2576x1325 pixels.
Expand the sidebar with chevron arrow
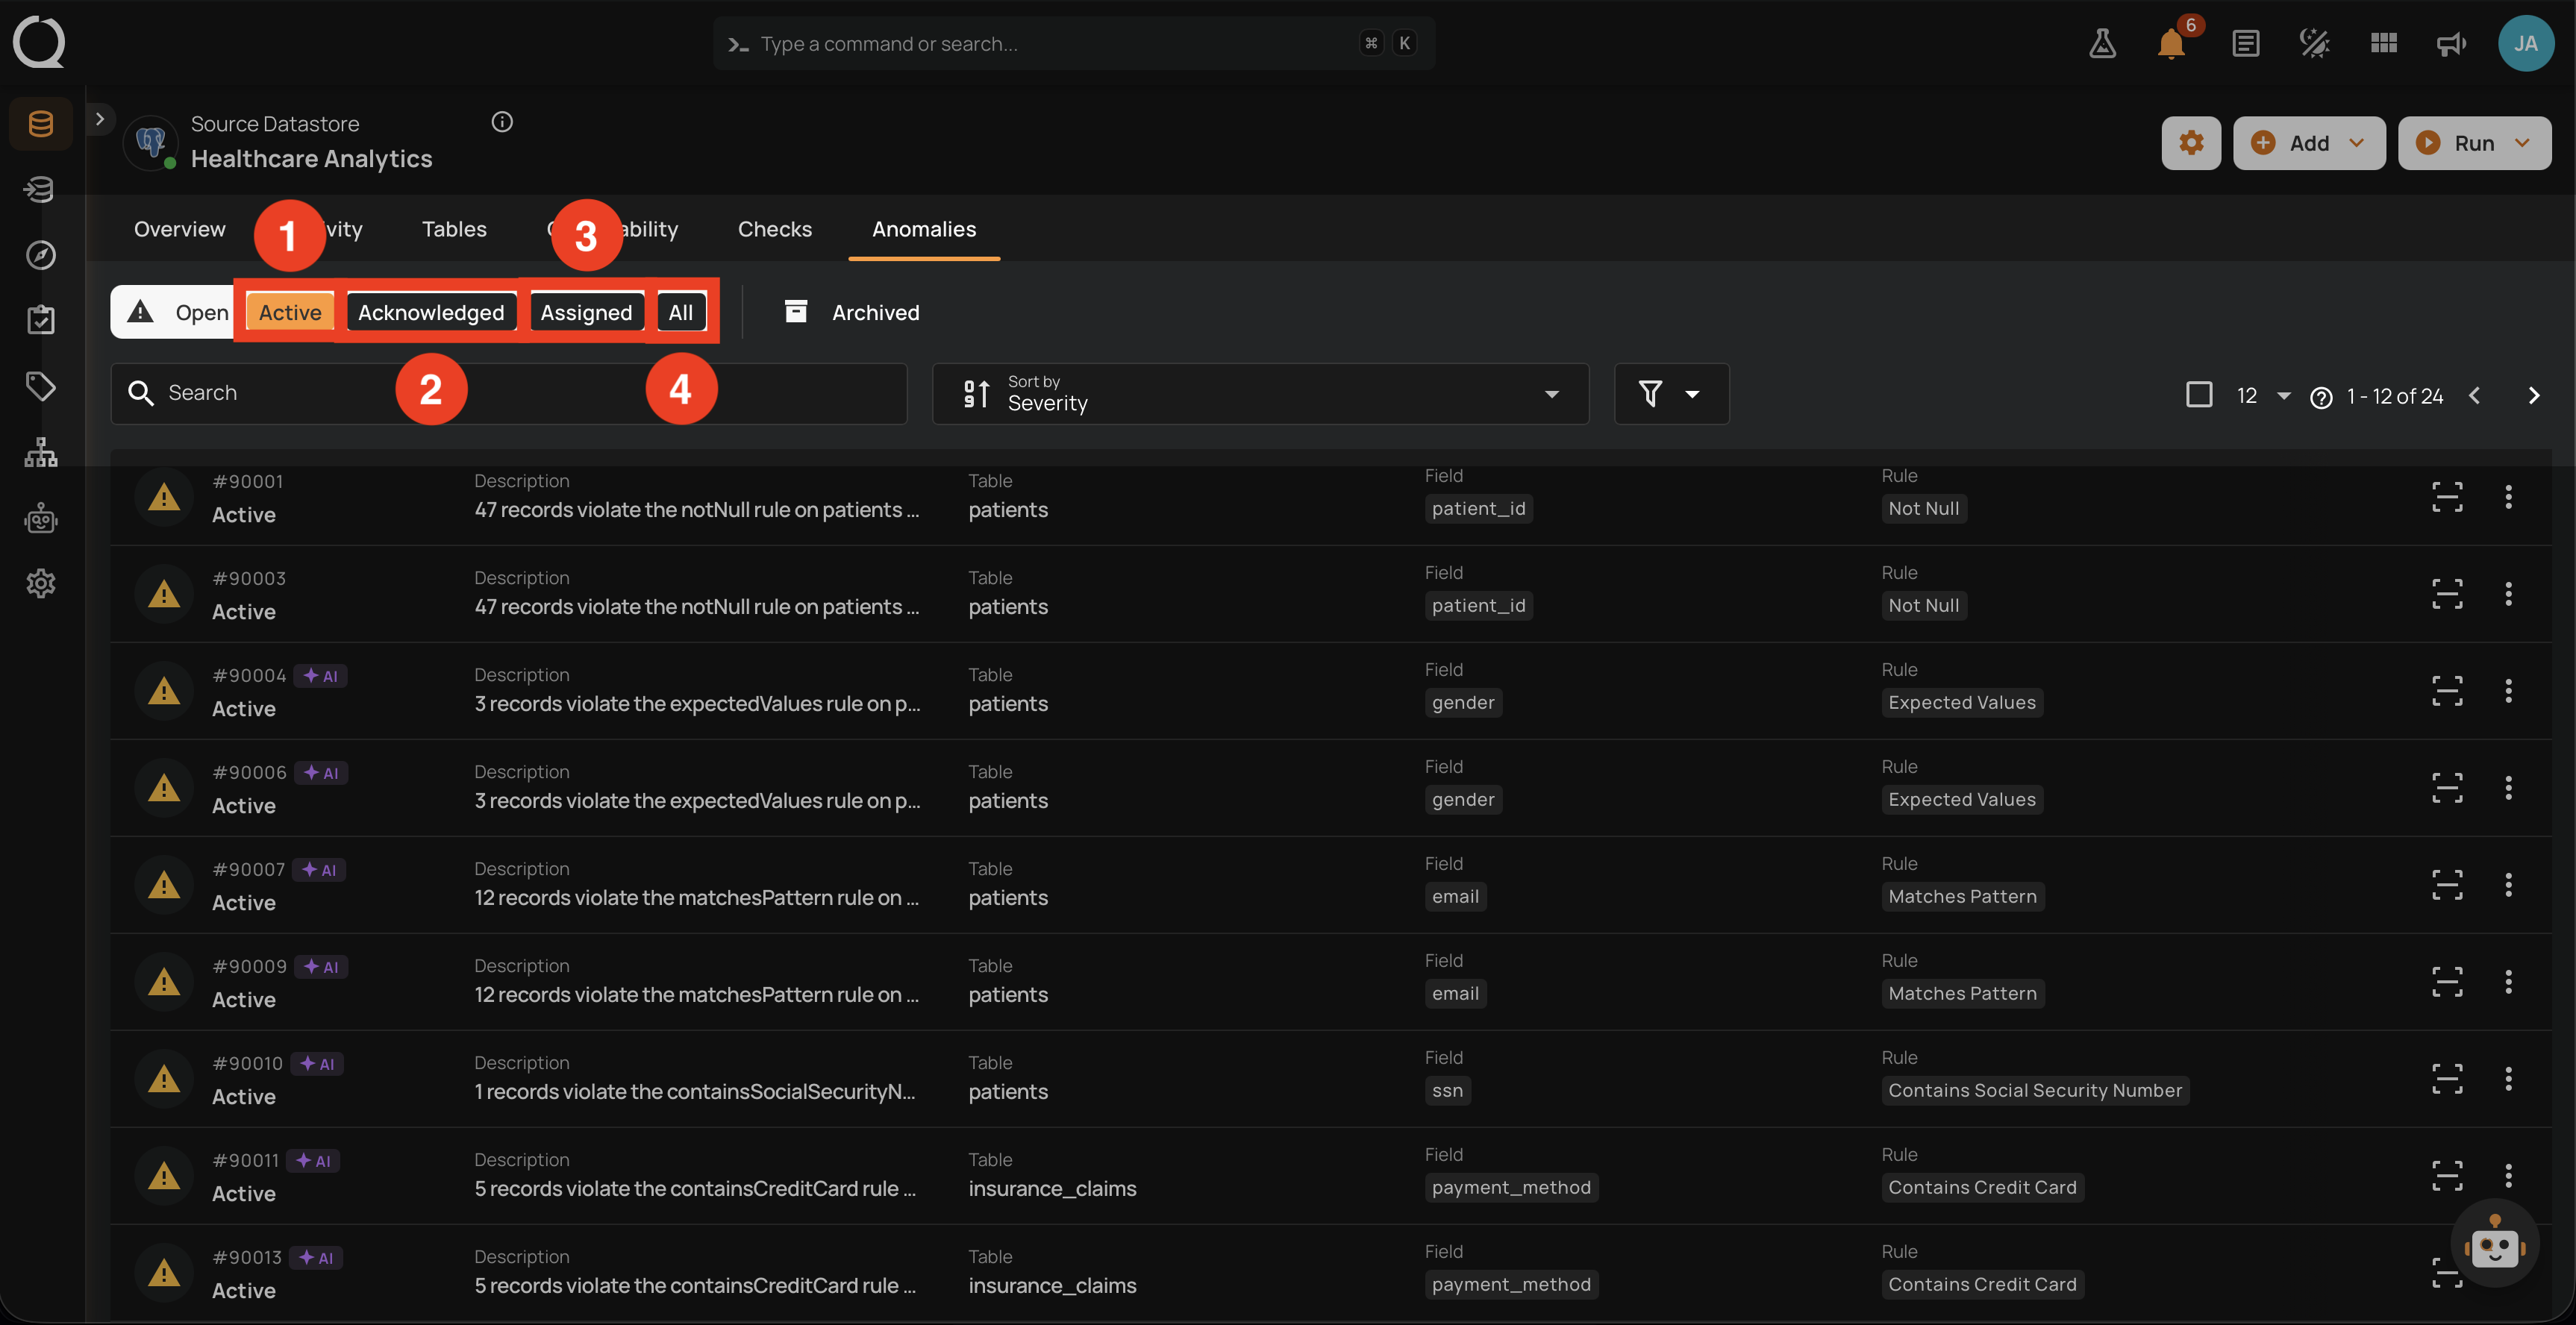point(99,119)
